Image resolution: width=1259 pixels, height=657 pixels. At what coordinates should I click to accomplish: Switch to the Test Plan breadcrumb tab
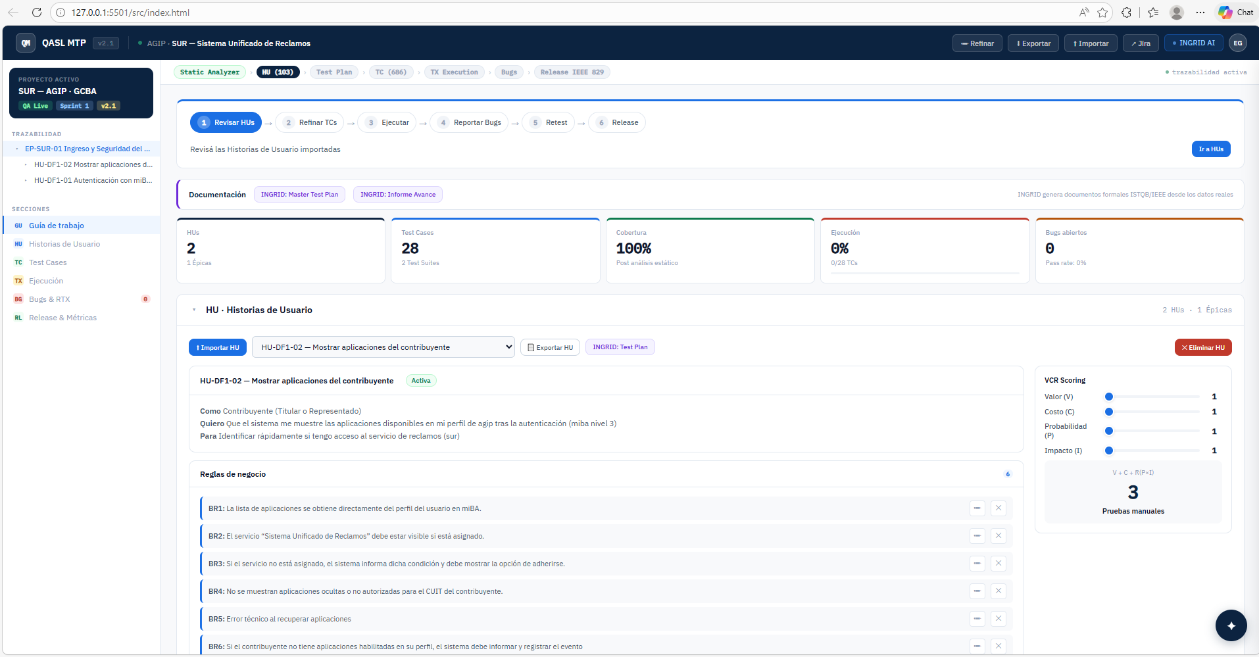click(333, 72)
